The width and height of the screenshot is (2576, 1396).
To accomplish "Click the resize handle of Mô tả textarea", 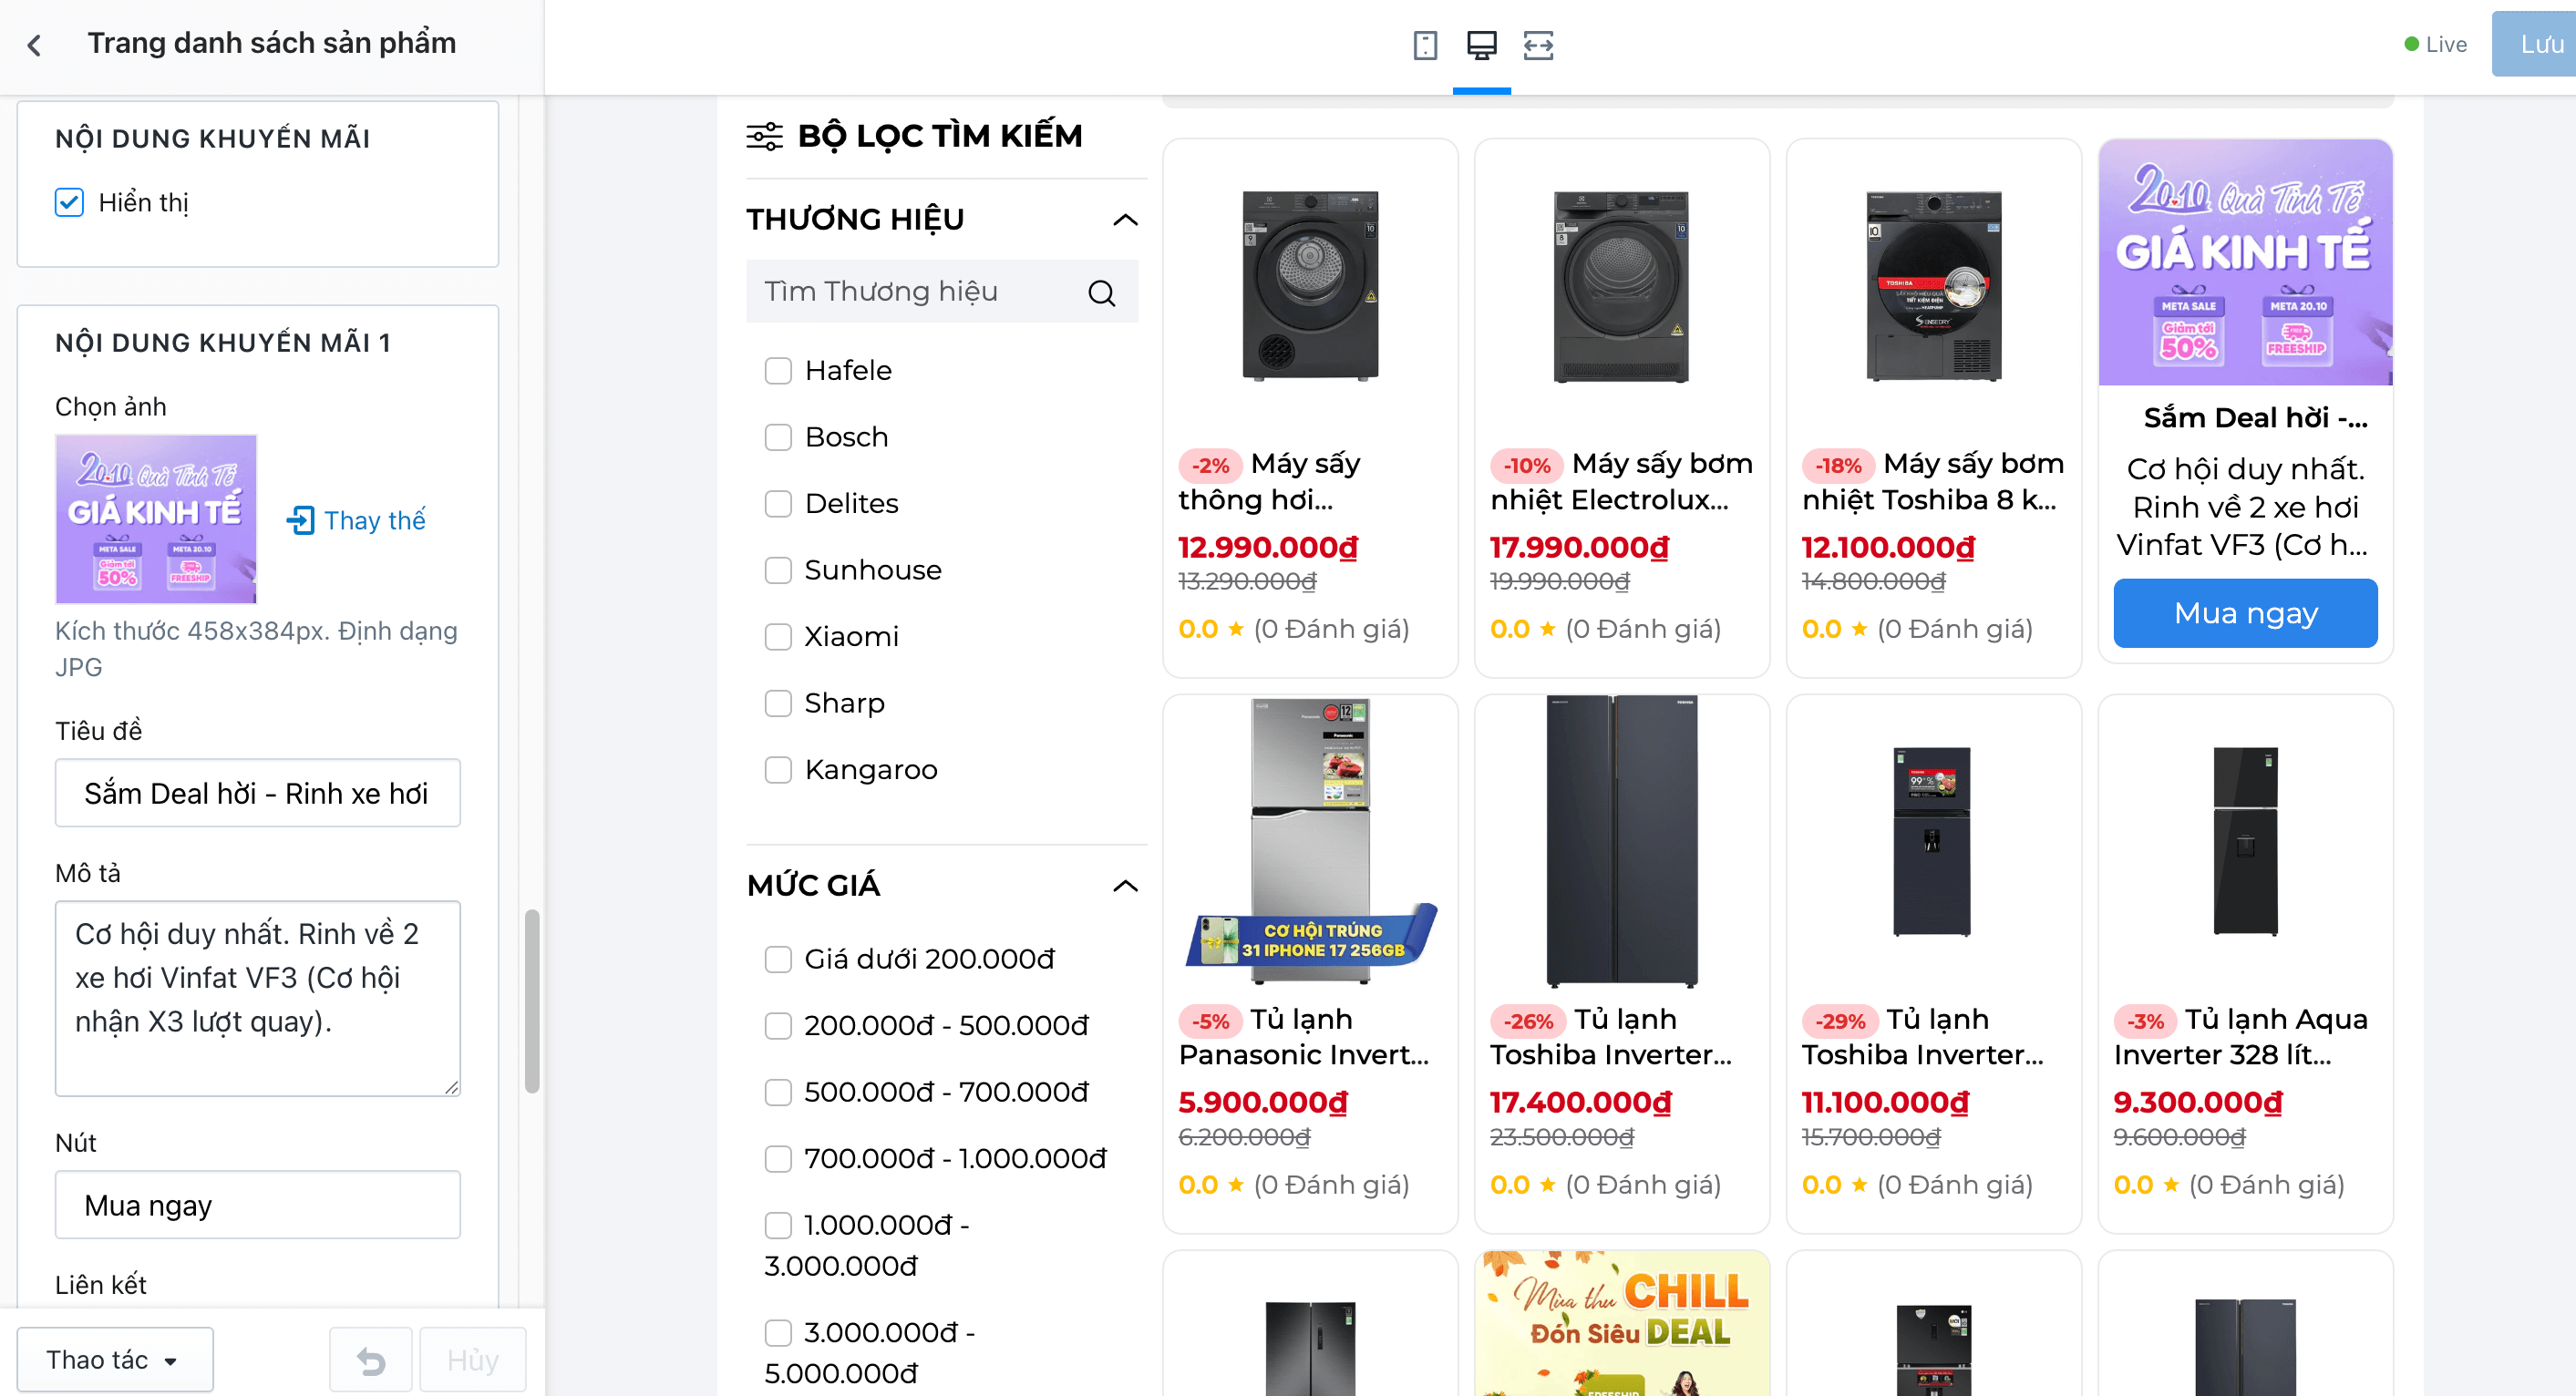I will coord(452,1087).
